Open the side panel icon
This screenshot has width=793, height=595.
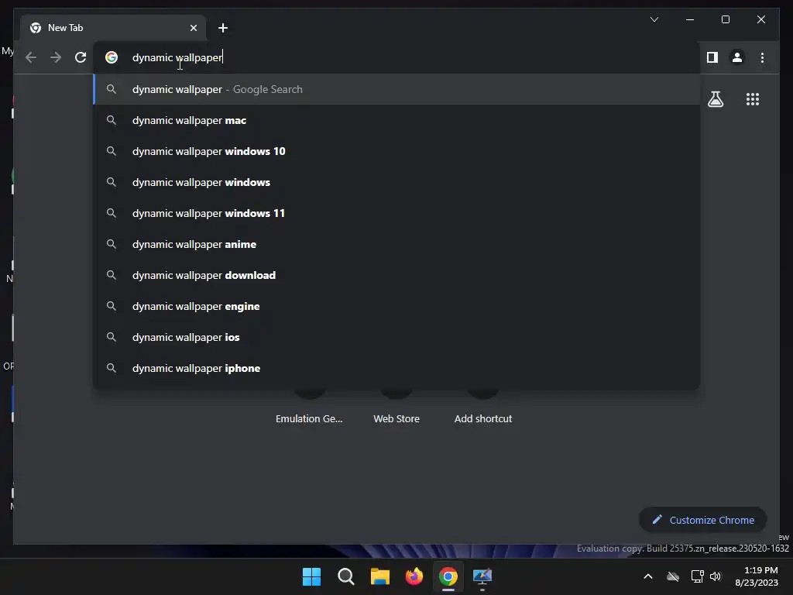click(x=712, y=57)
